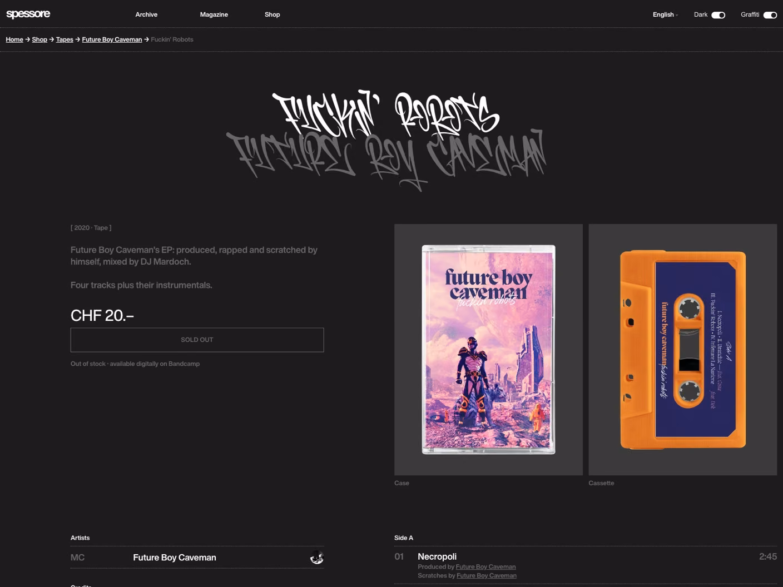Viewport: 783px width, 587px height.
Task: Open the Case cover image
Action: [x=488, y=350]
